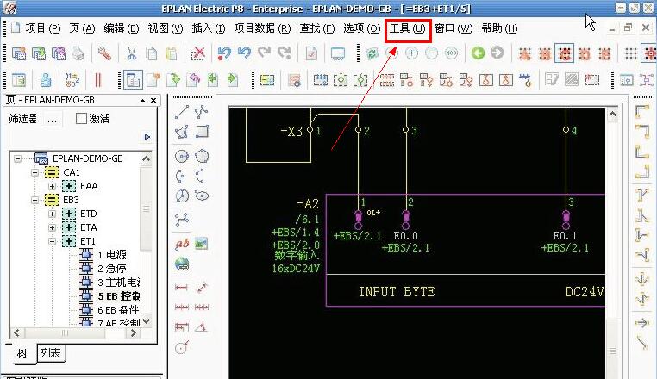Select the radius dimension tool
Viewport: 657px width, 379px height.
tap(181, 348)
